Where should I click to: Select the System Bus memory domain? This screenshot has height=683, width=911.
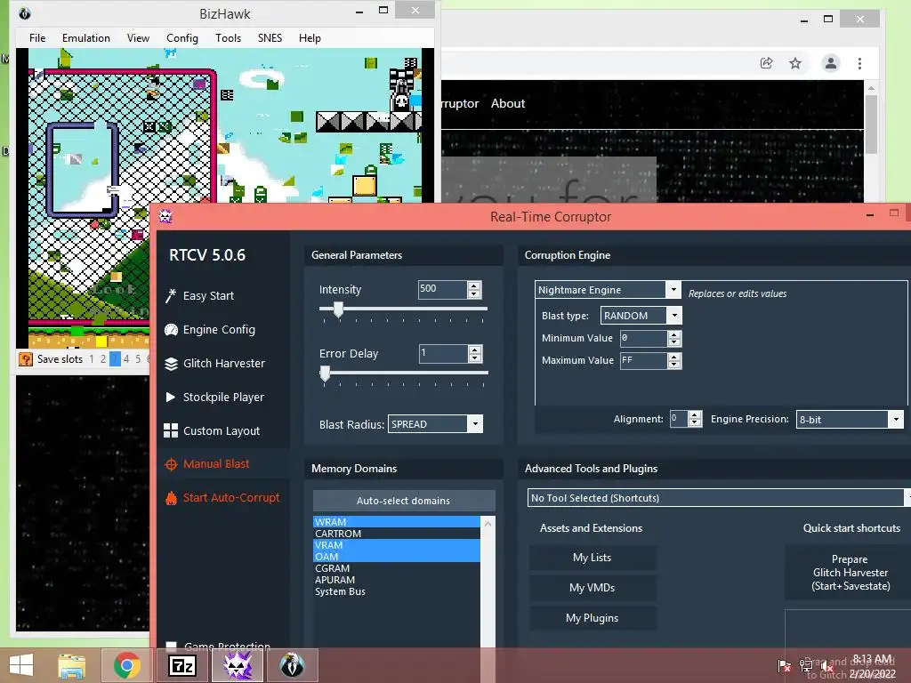click(397, 591)
